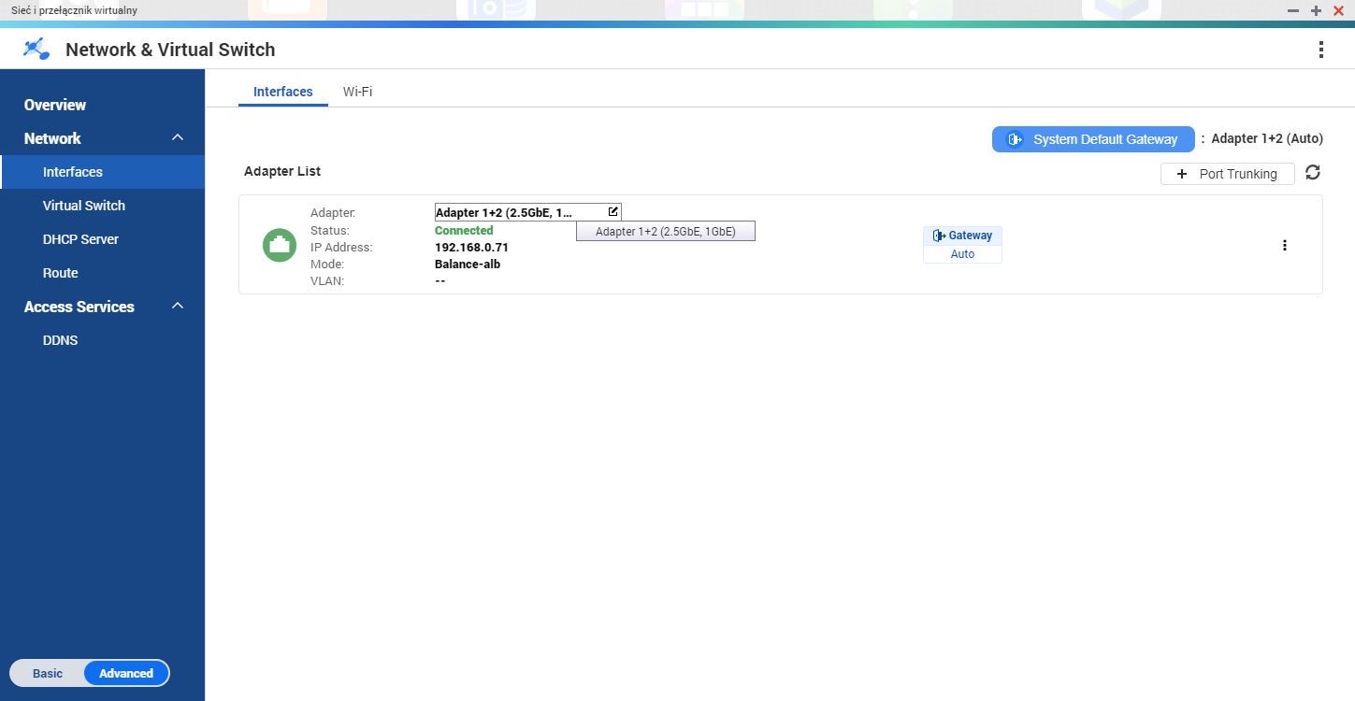
Task: Refresh the adapter list
Action: pos(1313,173)
